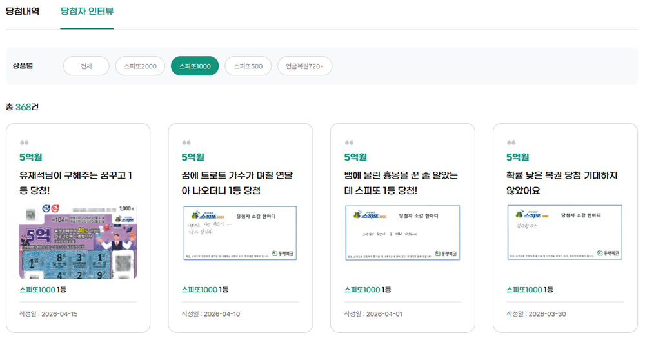Open the 유재석님이 구해주는 꿈 interview title
Viewport: 645px width, 338px height.
[75, 183]
